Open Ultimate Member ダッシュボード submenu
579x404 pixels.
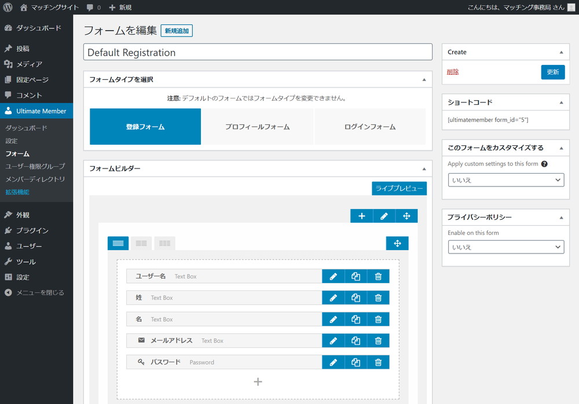[x=26, y=128]
